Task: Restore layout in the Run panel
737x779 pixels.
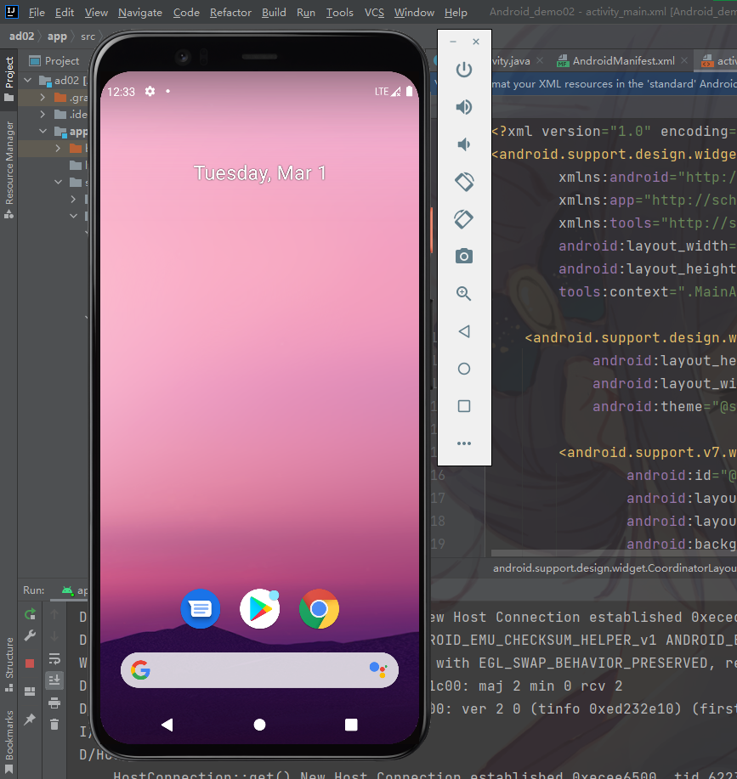Action: (30, 691)
